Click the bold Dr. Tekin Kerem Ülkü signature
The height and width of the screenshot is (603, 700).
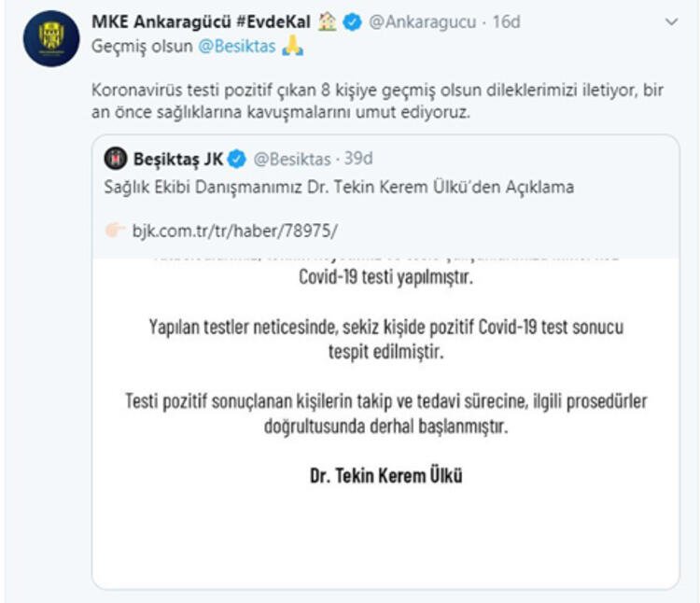pos(385,475)
